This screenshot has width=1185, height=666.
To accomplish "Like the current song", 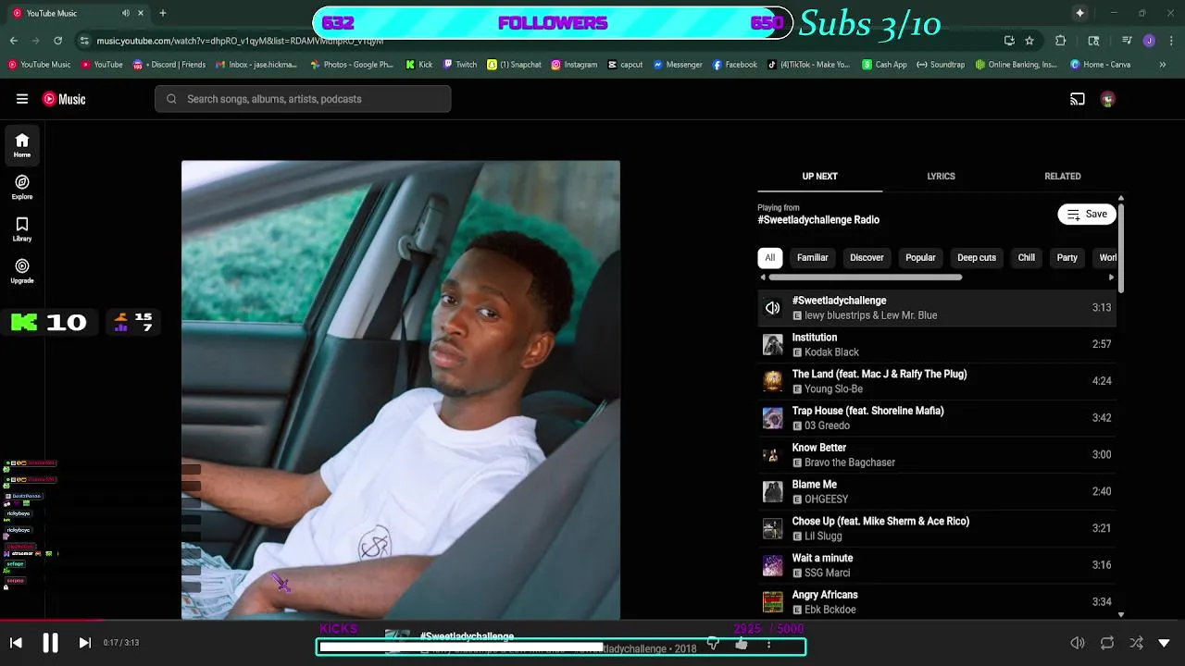I will [x=741, y=643].
